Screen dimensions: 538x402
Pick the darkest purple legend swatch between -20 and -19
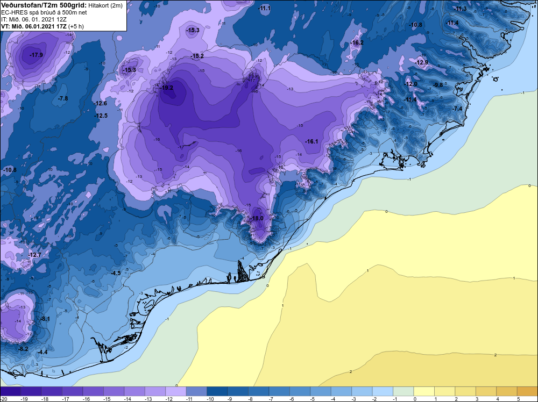[x=10, y=391]
